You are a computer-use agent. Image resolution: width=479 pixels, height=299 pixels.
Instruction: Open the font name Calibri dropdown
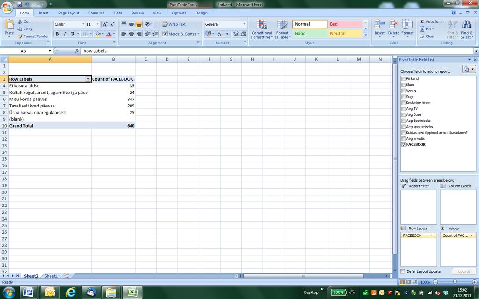pos(83,24)
